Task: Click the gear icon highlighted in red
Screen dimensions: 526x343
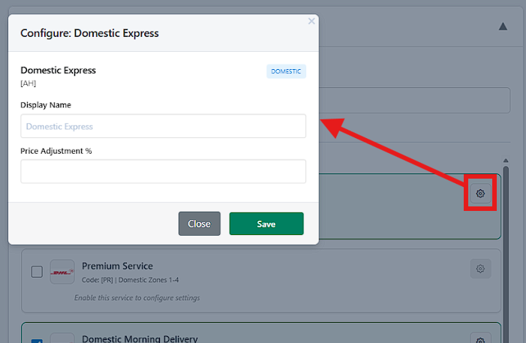Action: 480,194
